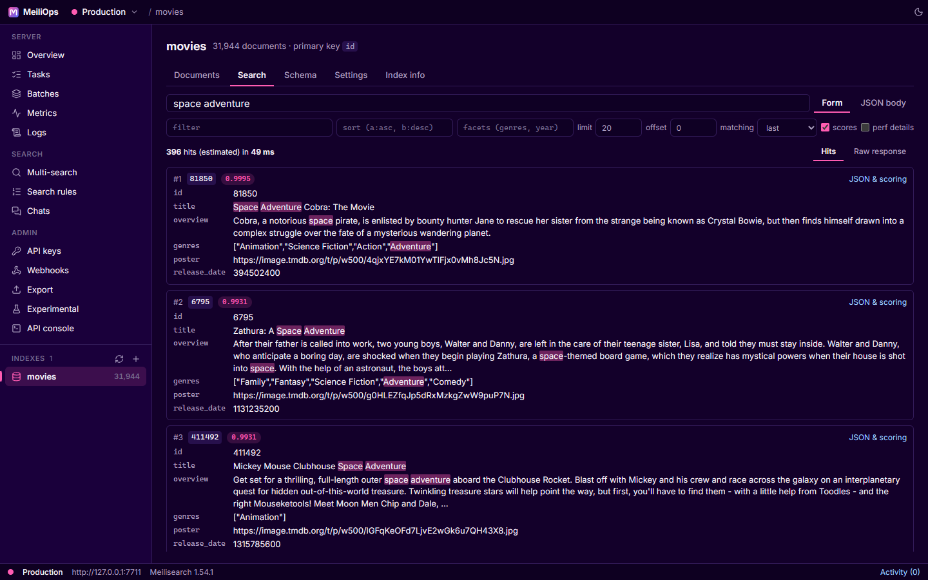Show the Raw response view
Image resolution: width=928 pixels, height=580 pixels.
point(880,152)
